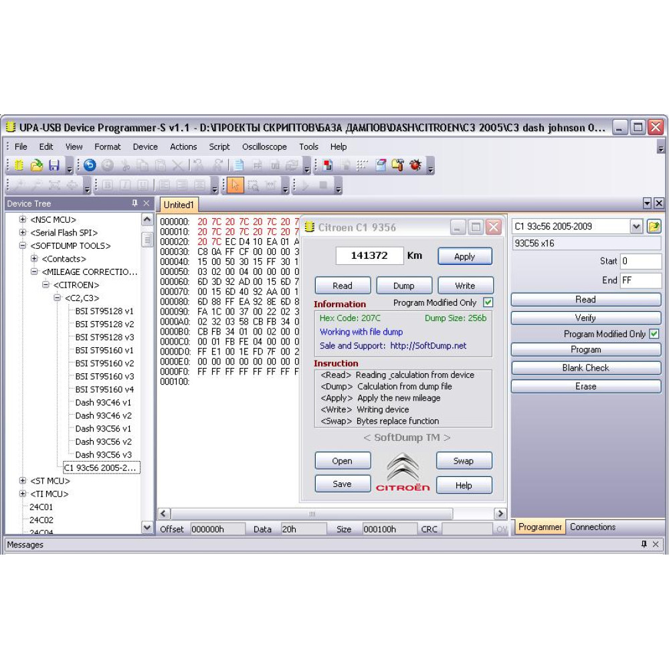Click the Delete X icon
This screenshot has width=669, height=669.
pos(178,165)
